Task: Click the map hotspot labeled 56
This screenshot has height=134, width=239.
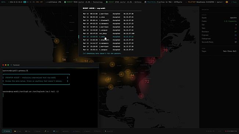Action: (x=64, y=60)
